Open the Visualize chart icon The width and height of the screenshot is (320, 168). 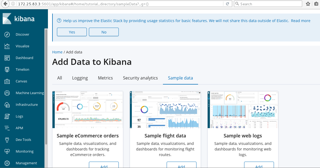(x=7, y=46)
